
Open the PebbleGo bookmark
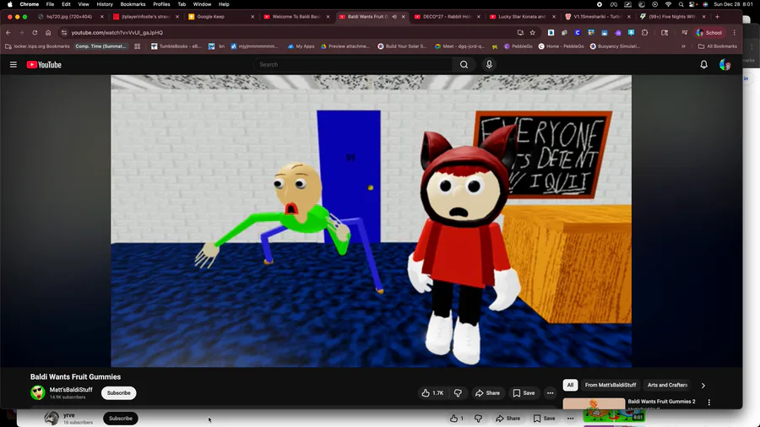(x=518, y=46)
